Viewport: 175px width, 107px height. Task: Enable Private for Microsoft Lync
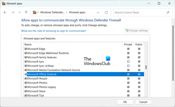[128, 62]
